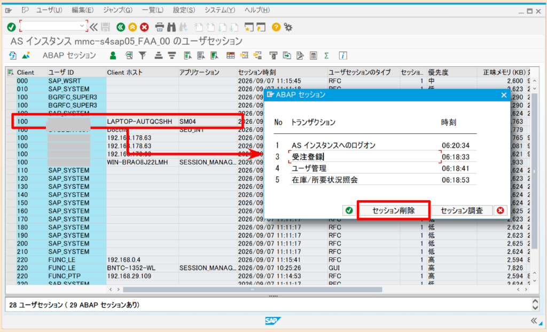Close the ABAP セッション dialog with X

(504, 95)
